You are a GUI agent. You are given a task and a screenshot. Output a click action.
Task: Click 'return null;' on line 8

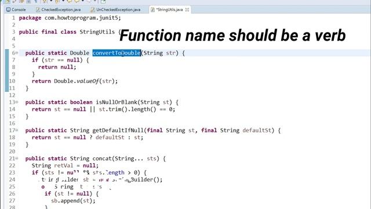57,67
